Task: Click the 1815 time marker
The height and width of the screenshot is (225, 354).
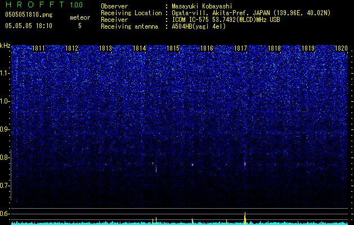Action: tap(173, 48)
